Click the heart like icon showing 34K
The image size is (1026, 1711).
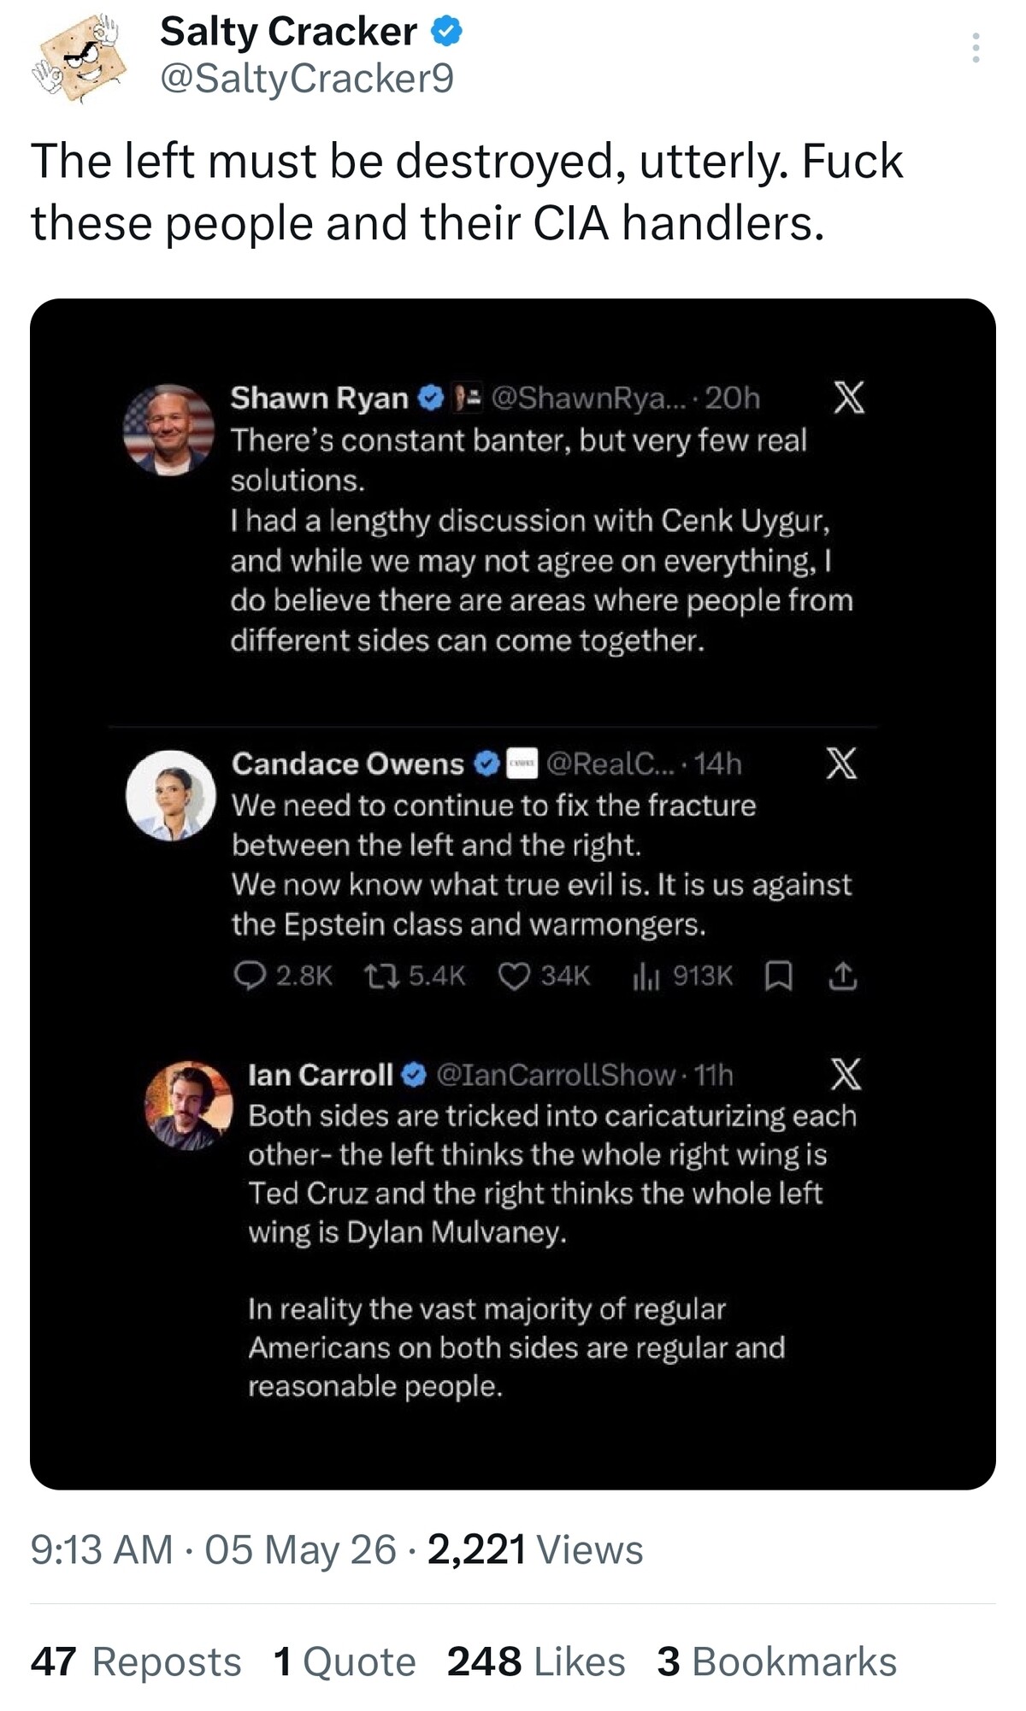(514, 976)
